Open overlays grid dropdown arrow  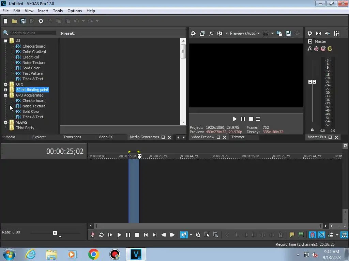pyautogui.click(x=272, y=33)
